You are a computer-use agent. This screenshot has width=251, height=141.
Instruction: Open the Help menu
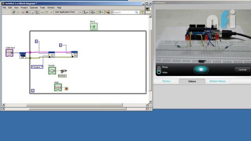coord(59,8)
